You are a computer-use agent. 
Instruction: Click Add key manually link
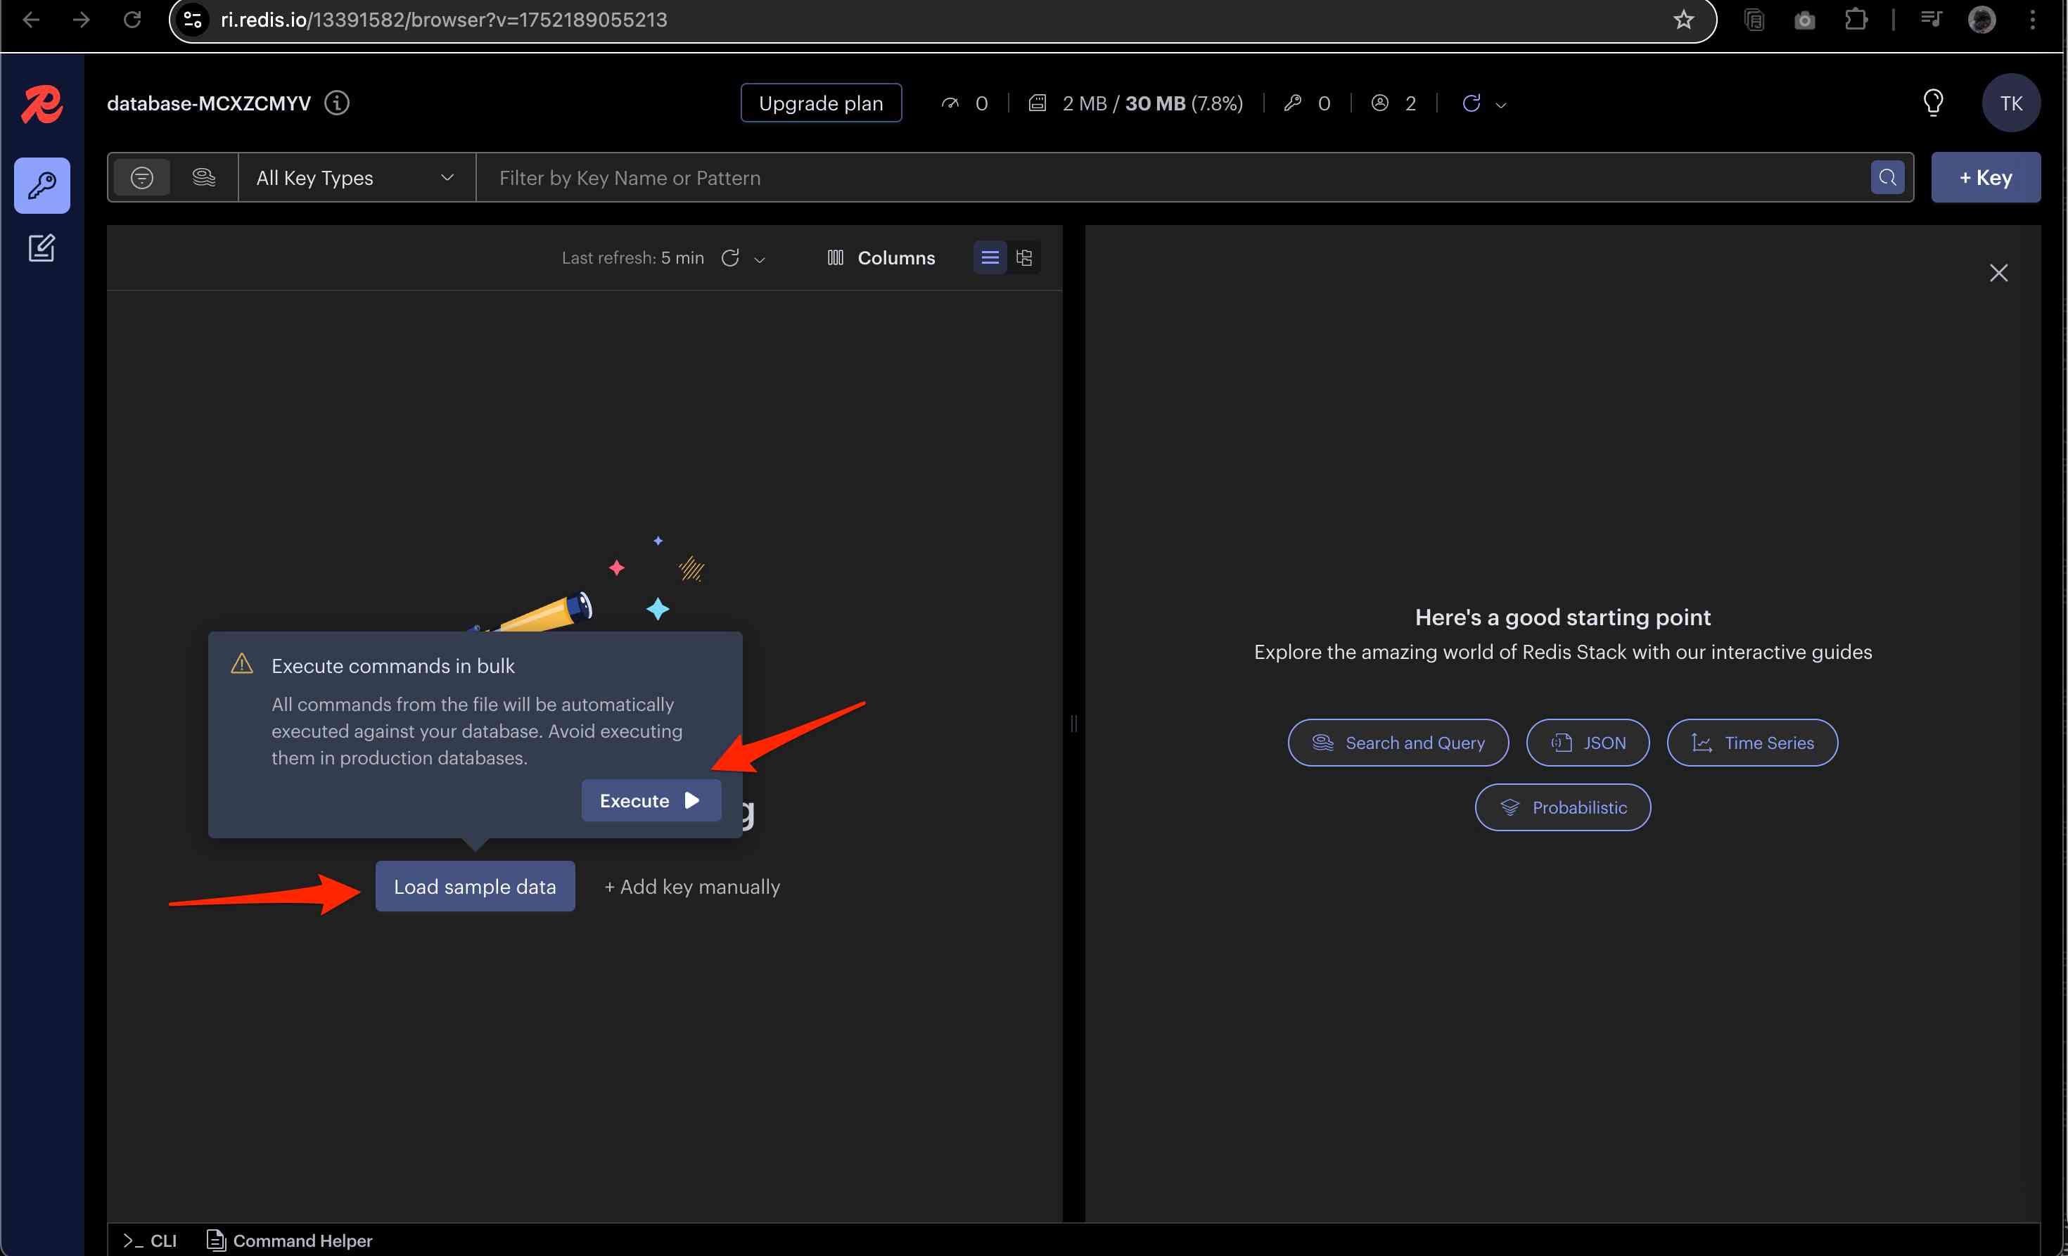[691, 887]
